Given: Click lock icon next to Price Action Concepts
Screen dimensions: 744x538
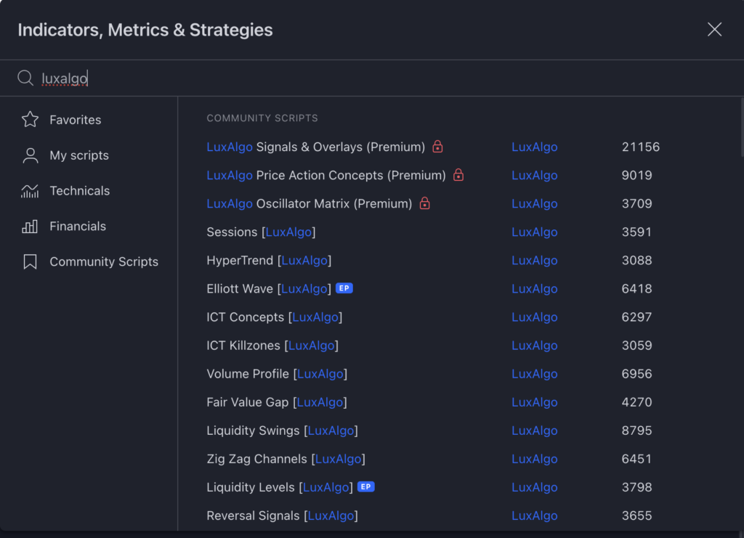Looking at the screenshot, I should (458, 175).
